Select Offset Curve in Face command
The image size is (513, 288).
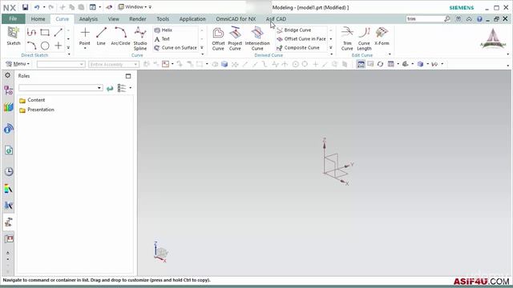tap(301, 39)
